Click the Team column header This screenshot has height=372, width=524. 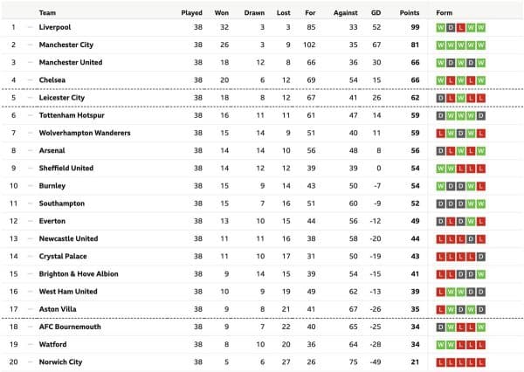pos(47,13)
